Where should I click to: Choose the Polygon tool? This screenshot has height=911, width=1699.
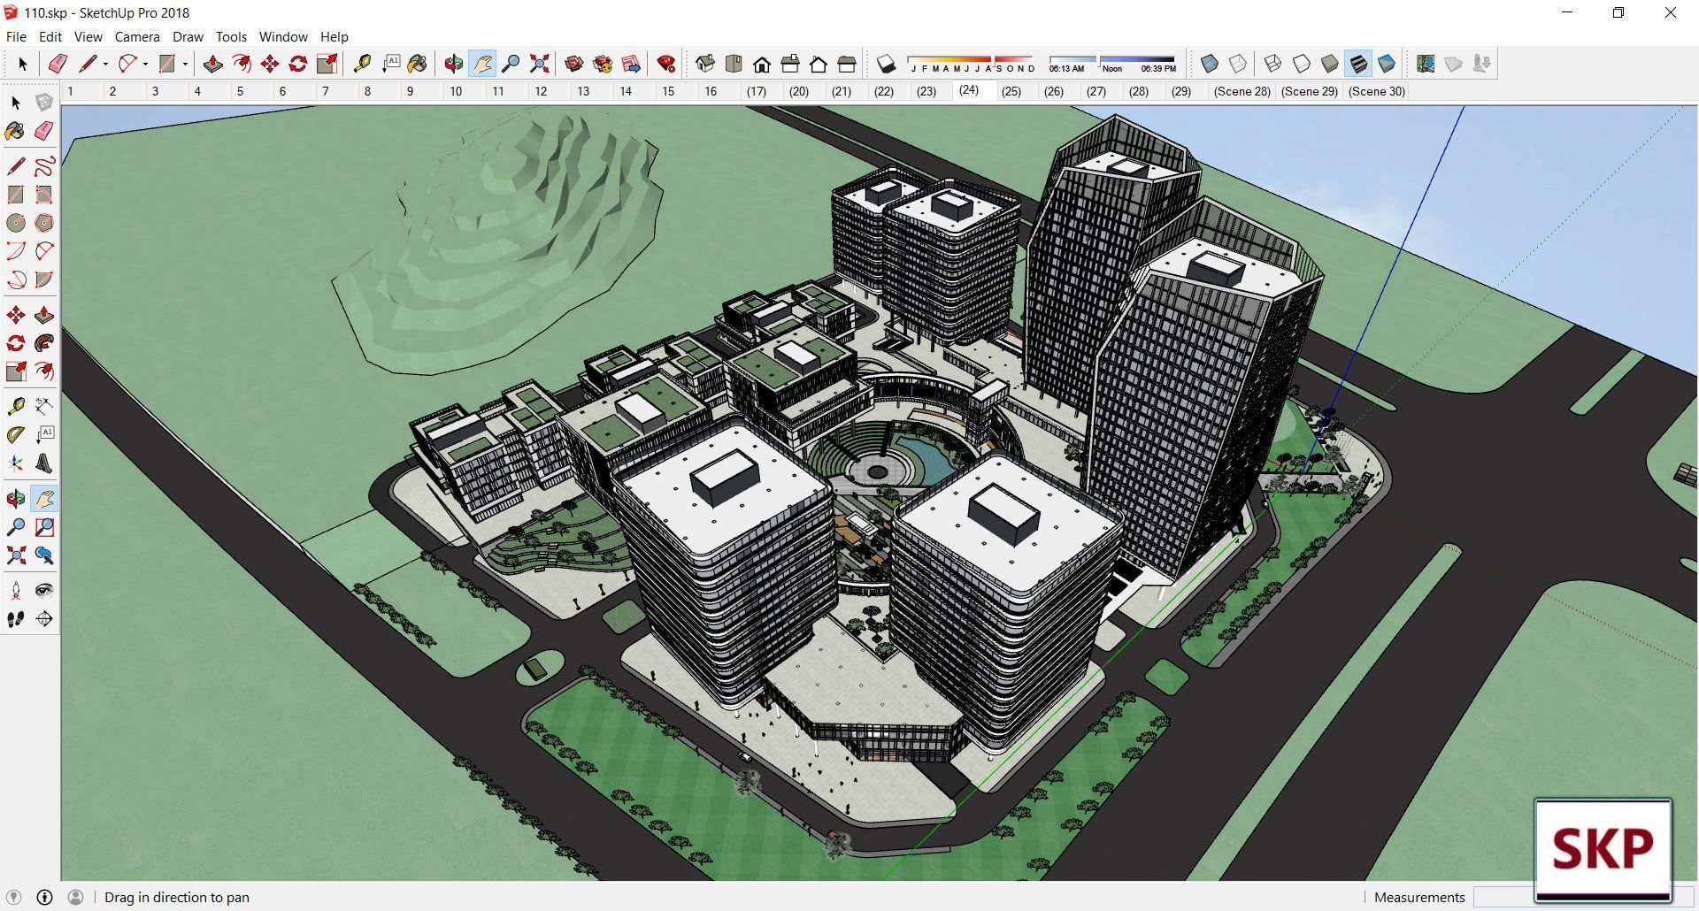click(x=44, y=223)
